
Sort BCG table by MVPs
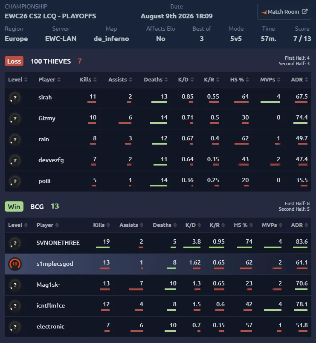(272, 225)
